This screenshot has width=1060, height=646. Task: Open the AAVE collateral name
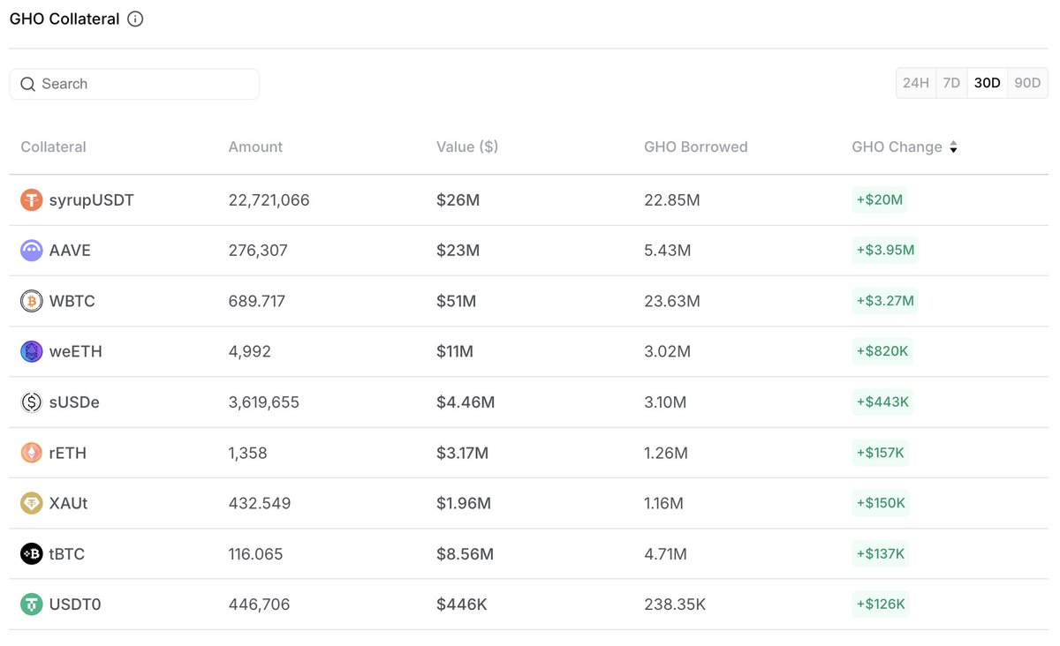(x=71, y=251)
